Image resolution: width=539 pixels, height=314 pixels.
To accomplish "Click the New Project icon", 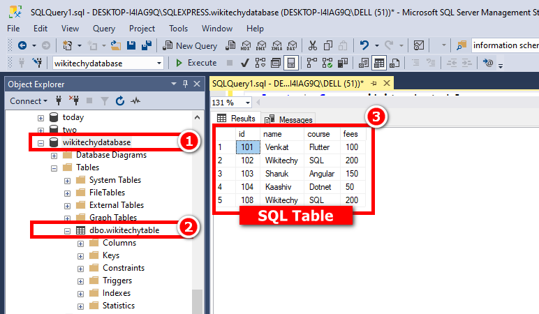I will (x=67, y=45).
